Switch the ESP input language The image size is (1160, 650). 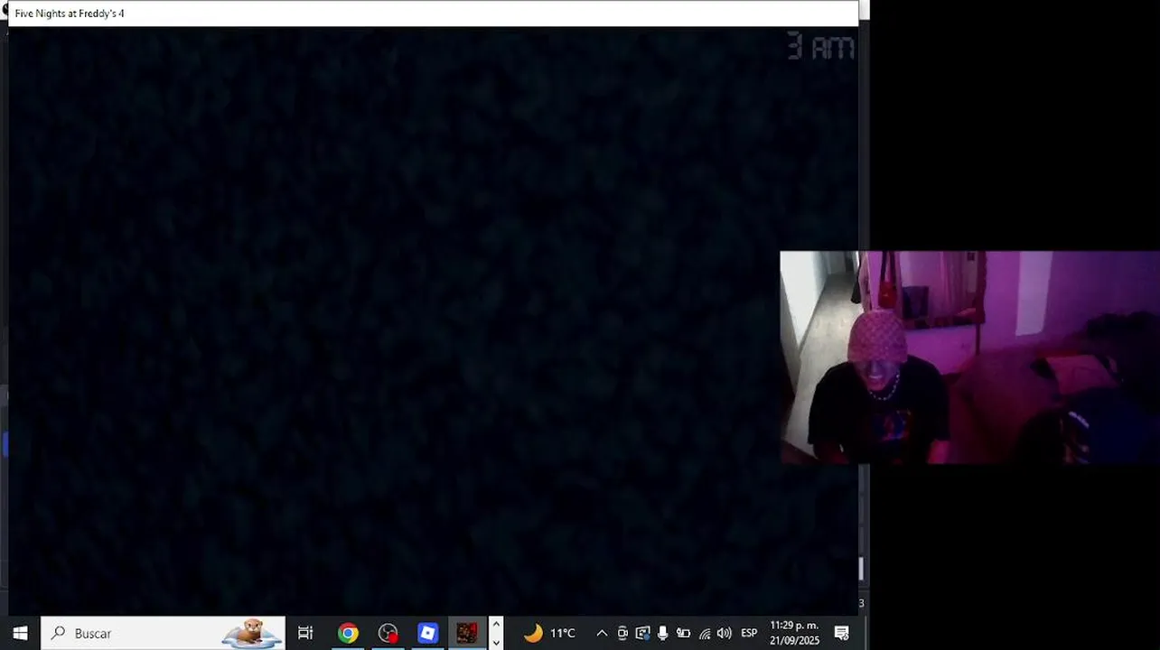(x=749, y=633)
